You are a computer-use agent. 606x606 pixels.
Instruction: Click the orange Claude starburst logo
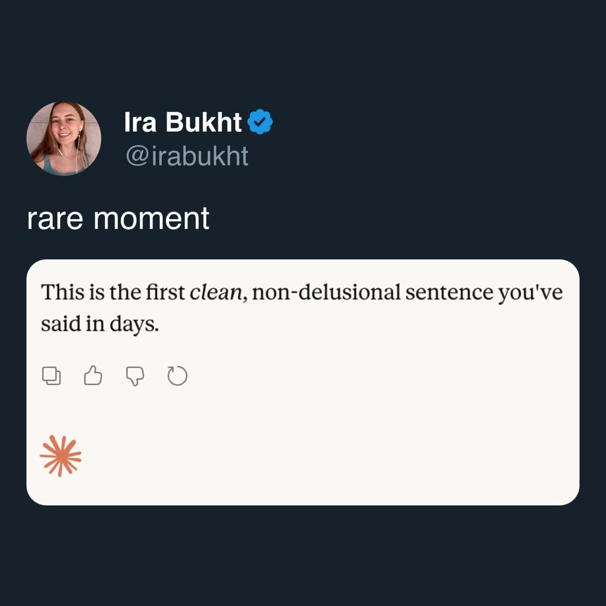[x=61, y=456]
